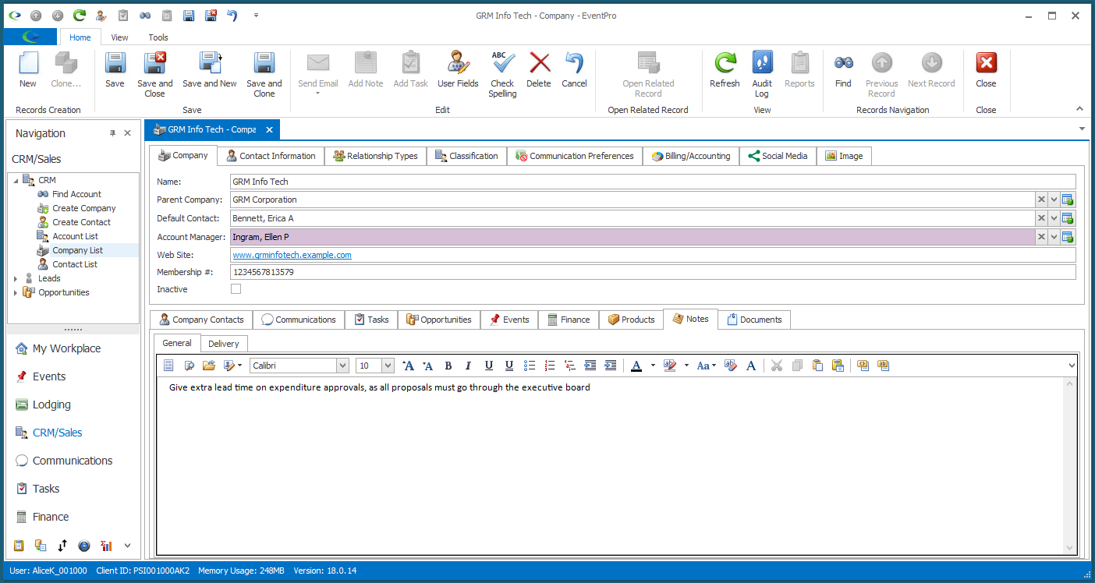Go to the Events navigation section
The height and width of the screenshot is (583, 1095).
click(49, 376)
